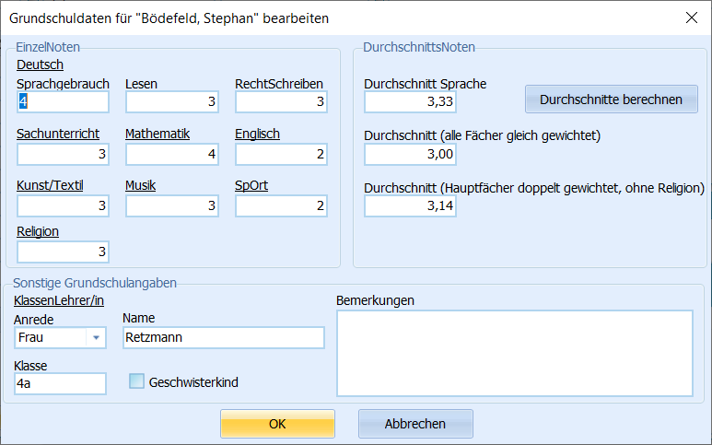Screen dimensions: 712x445
Task: Edit the Religion grade field
Action: click(64, 252)
